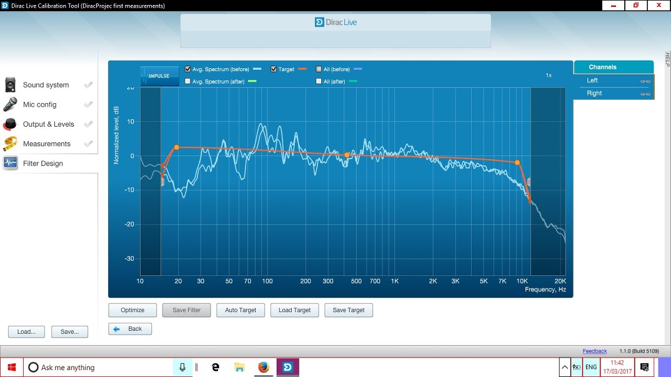The image size is (671, 377).
Task: Open the Feedback link
Action: pyautogui.click(x=594, y=351)
